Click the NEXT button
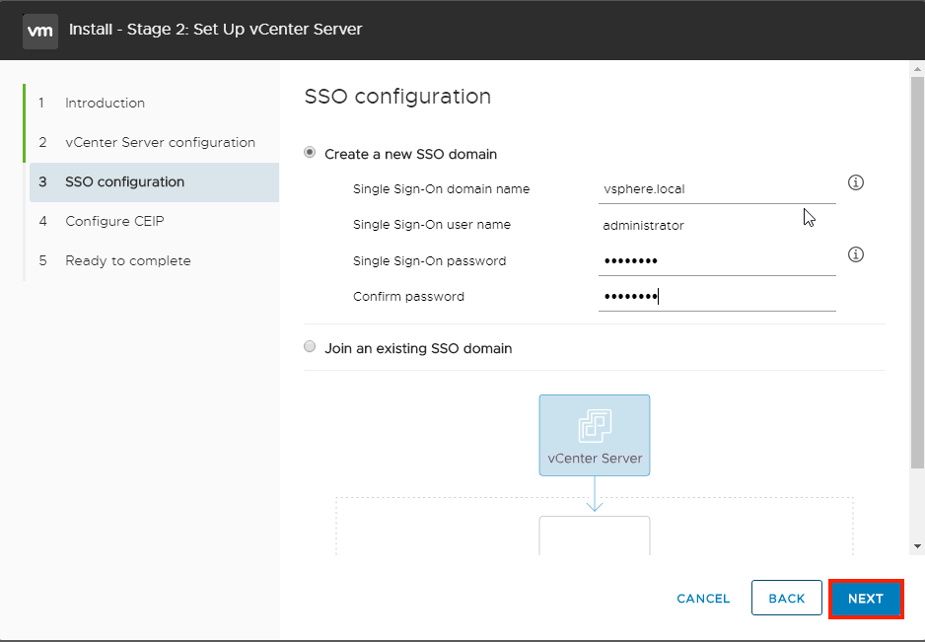This screenshot has width=925, height=642. point(866,599)
